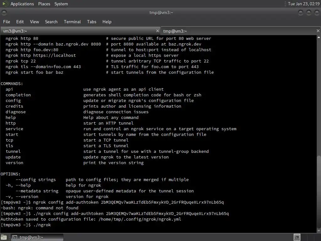The width and height of the screenshot is (321, 241).
Task: Click 'ngrok start foo bar baz' example
Action: (34, 72)
